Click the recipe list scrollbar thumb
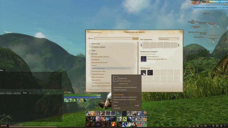Image resolution: width=228 pixels, height=128 pixels. [138, 52]
